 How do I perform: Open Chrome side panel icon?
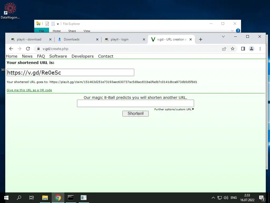tap(243, 49)
